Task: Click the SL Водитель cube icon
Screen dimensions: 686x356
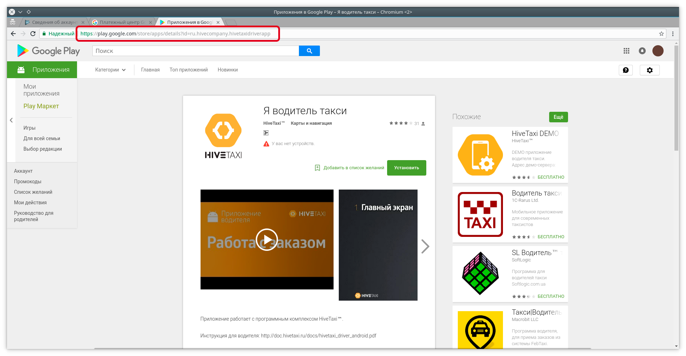Action: (x=481, y=274)
